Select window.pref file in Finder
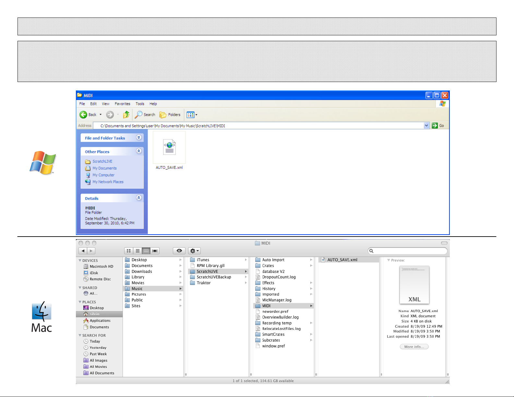The width and height of the screenshot is (514, 397). point(283,346)
